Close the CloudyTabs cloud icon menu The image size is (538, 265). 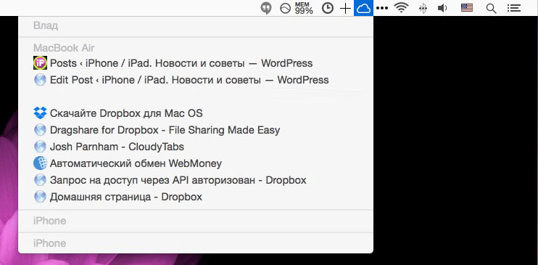point(363,8)
